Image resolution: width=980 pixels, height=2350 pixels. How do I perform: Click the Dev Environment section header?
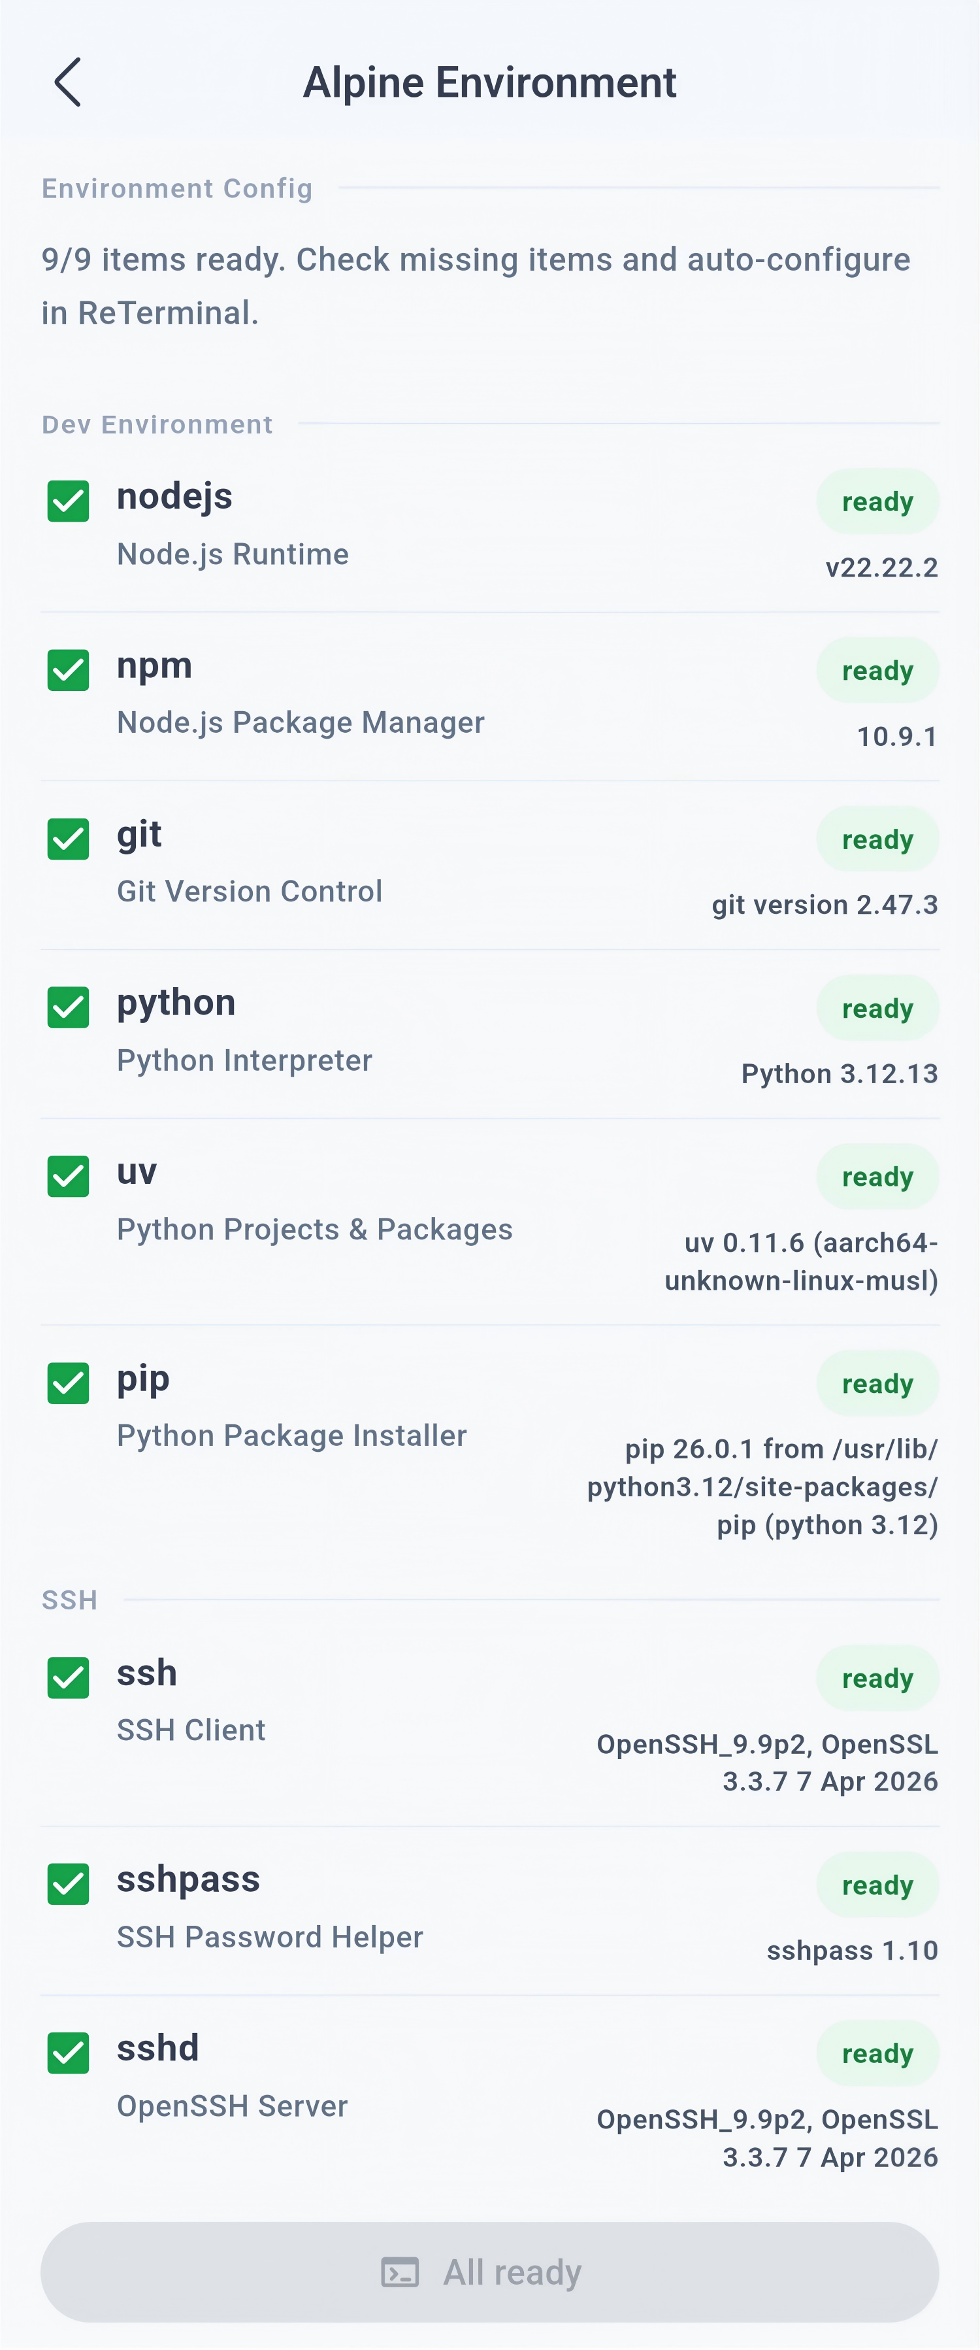[157, 424]
